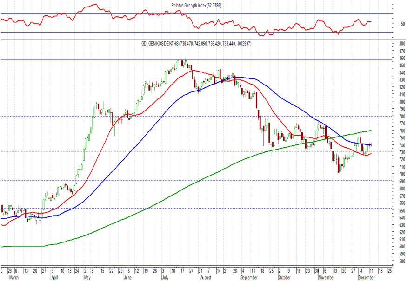Click the 680 price axis label
The height and width of the screenshot is (281, 407).
(402, 189)
